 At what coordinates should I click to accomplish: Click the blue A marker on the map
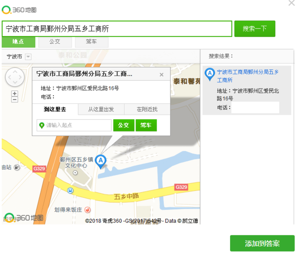point(101,162)
